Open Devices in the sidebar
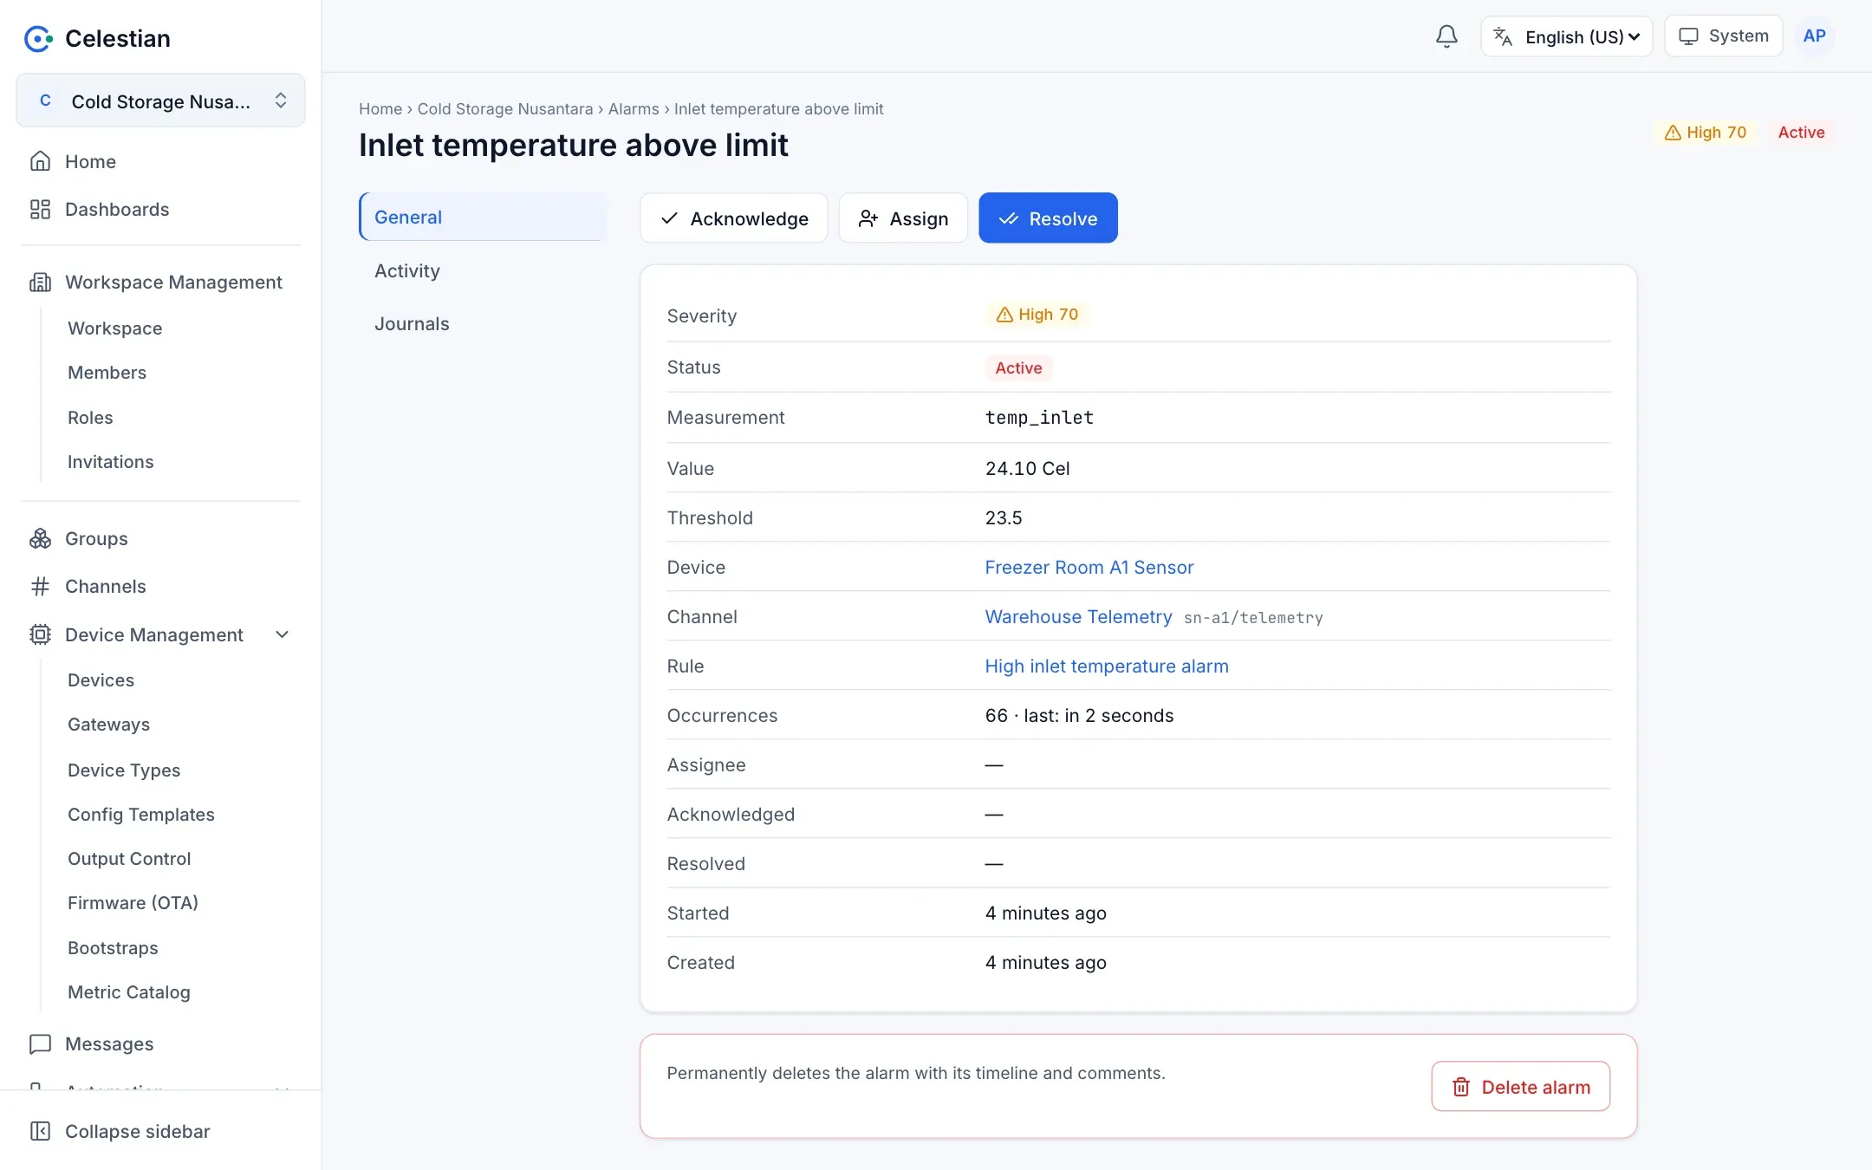The width and height of the screenshot is (1872, 1170). (101, 680)
